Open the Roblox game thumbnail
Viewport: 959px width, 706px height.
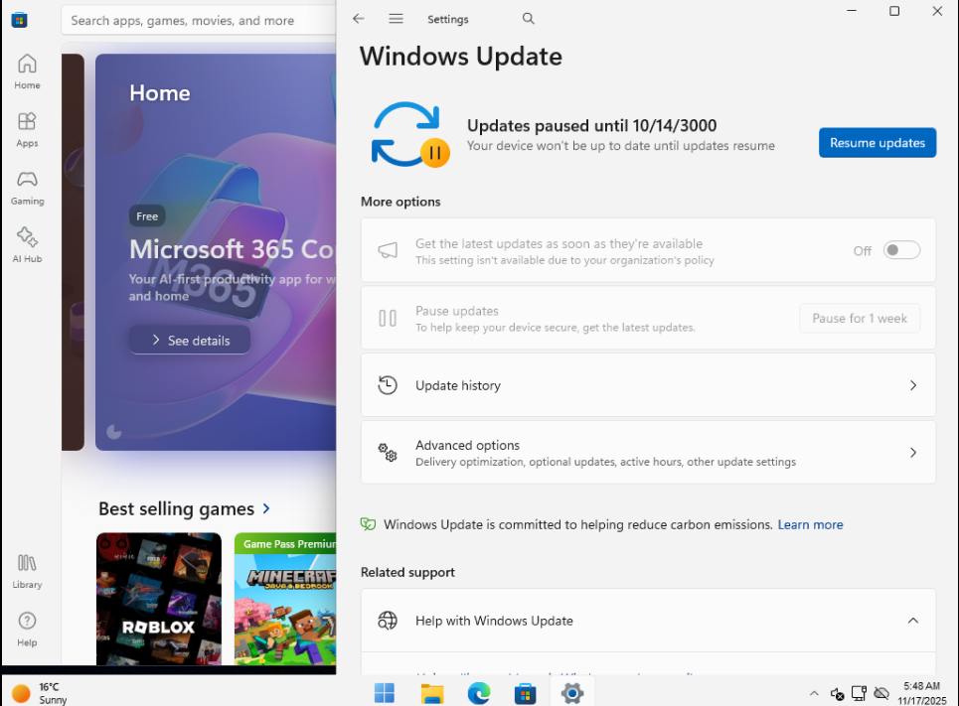tap(158, 599)
